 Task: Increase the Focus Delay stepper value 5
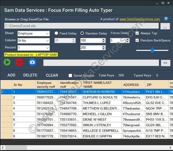pos(127,39)
